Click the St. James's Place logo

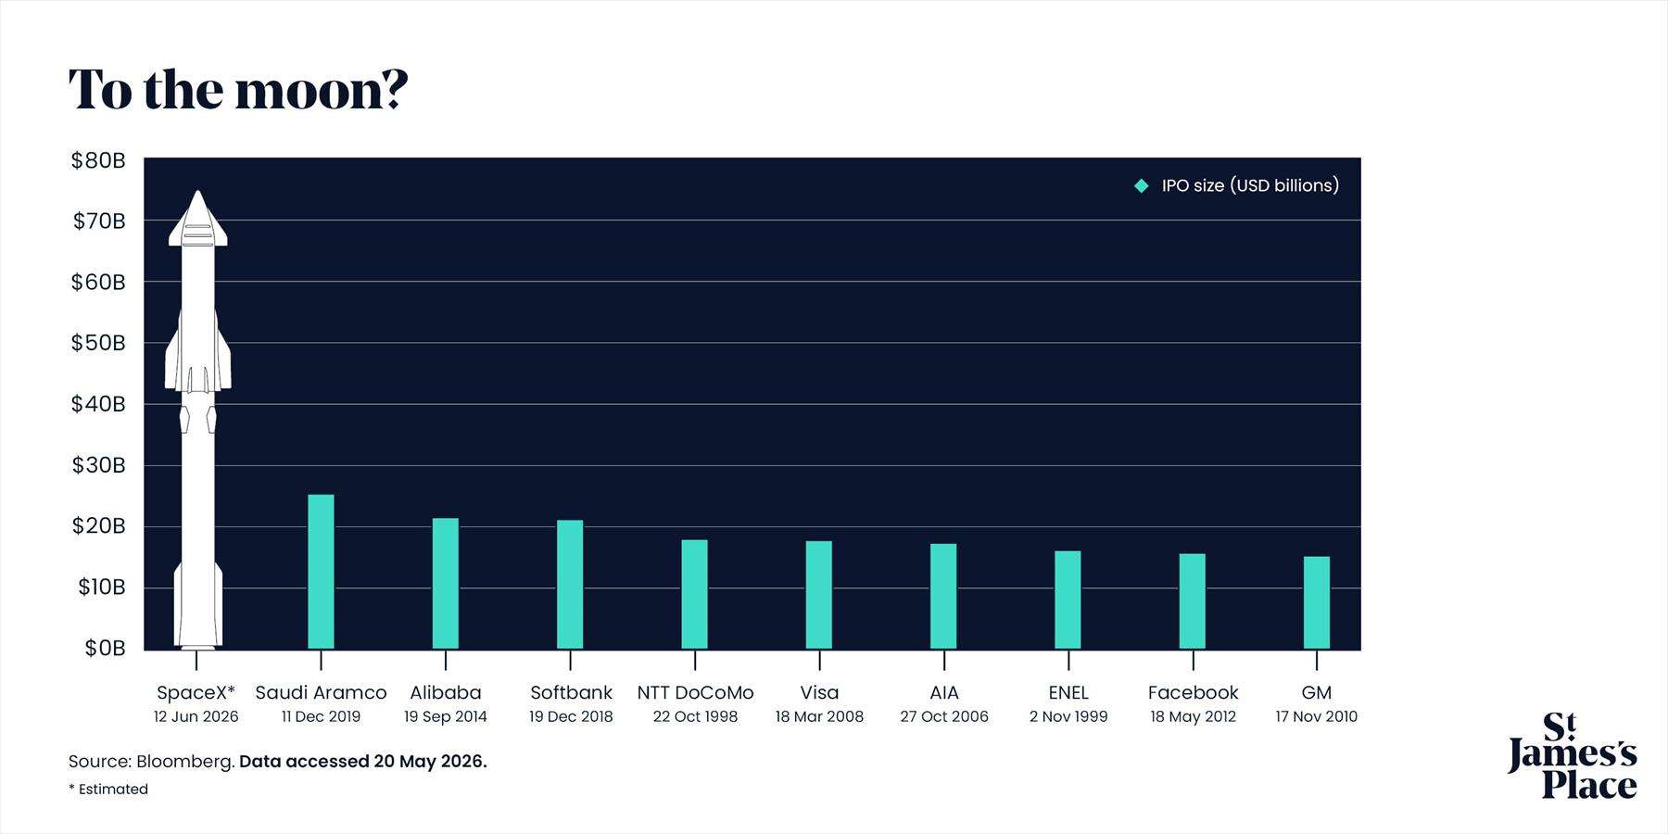1573,755
